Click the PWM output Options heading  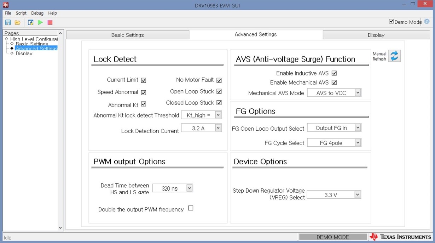click(x=129, y=162)
